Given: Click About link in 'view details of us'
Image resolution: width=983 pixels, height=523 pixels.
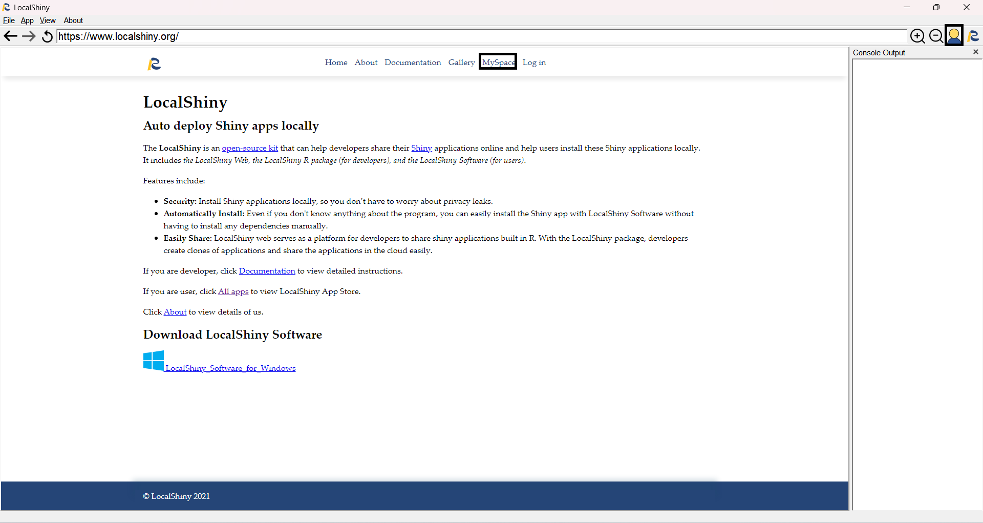Looking at the screenshot, I should pos(175,312).
